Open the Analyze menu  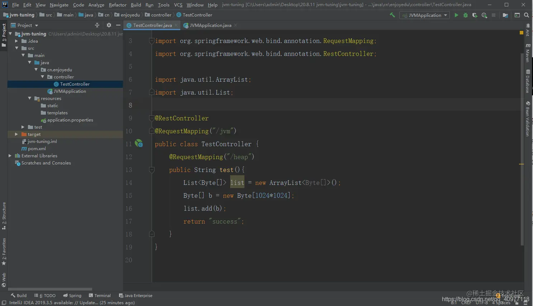coord(96,5)
